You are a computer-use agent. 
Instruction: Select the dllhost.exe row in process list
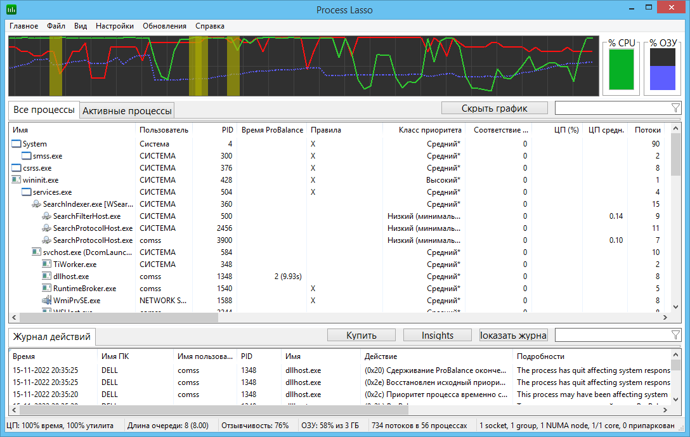pos(70,277)
